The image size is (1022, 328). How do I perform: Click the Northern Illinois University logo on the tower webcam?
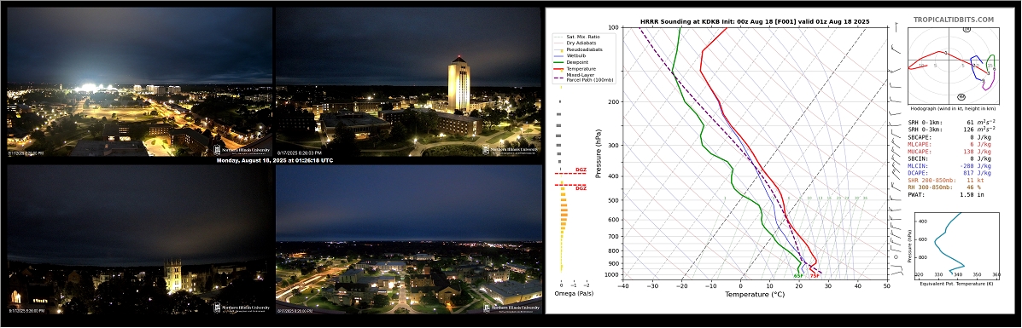[511, 150]
